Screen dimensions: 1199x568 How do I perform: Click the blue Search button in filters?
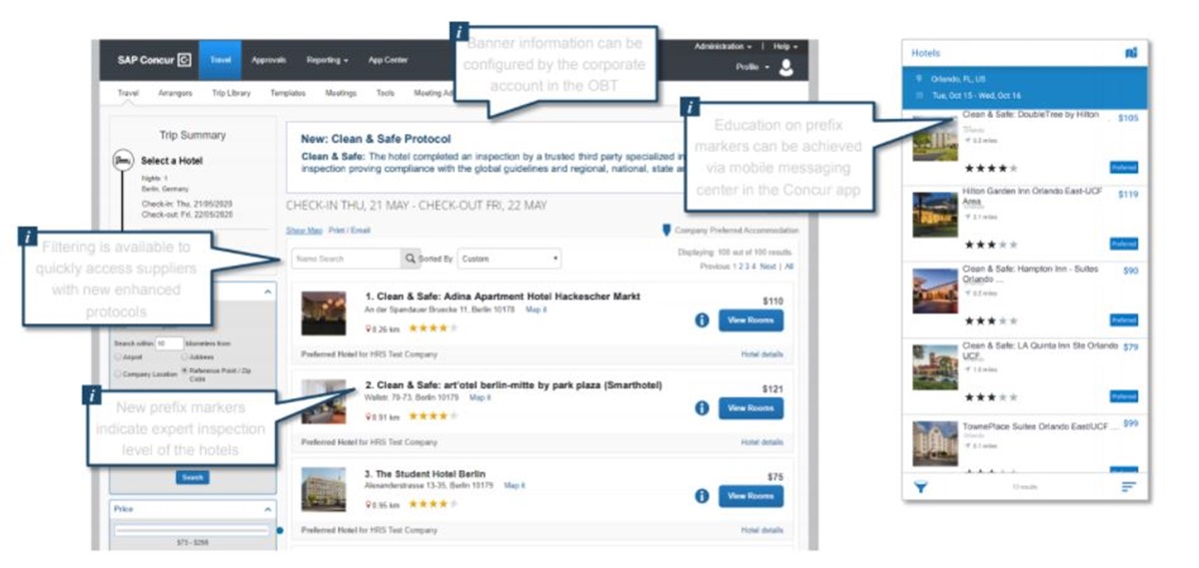[x=193, y=477]
